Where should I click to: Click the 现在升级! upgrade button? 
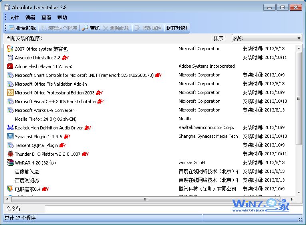click(177, 28)
